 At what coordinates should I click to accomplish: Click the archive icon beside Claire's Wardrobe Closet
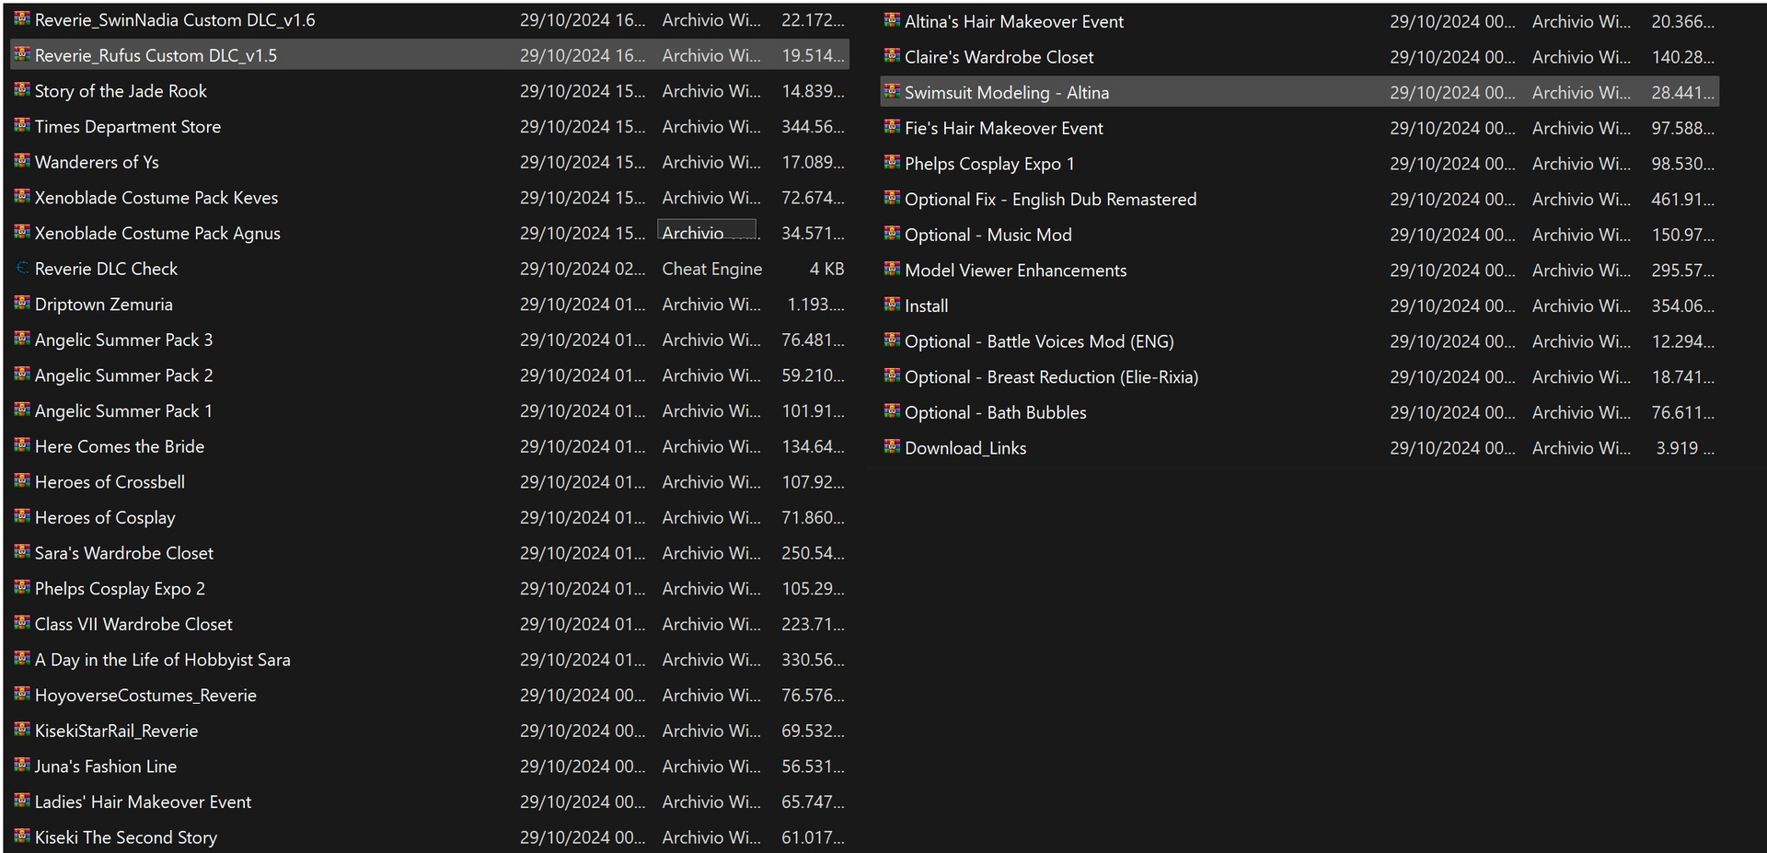click(x=892, y=56)
